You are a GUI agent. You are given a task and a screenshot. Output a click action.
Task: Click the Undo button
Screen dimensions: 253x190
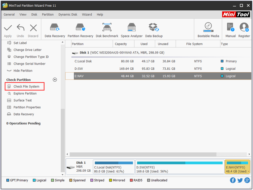pos(20,31)
